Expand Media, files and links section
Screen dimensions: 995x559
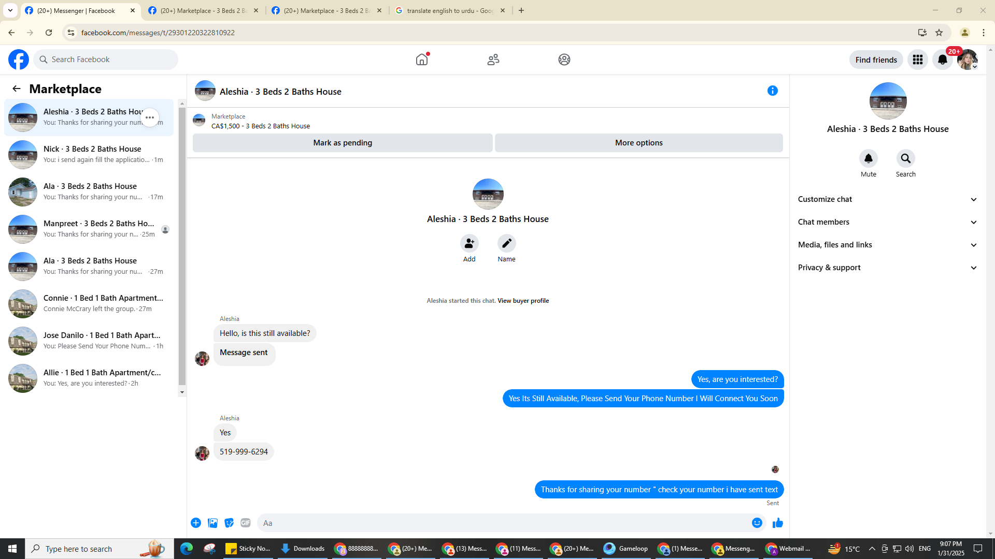[x=888, y=245]
